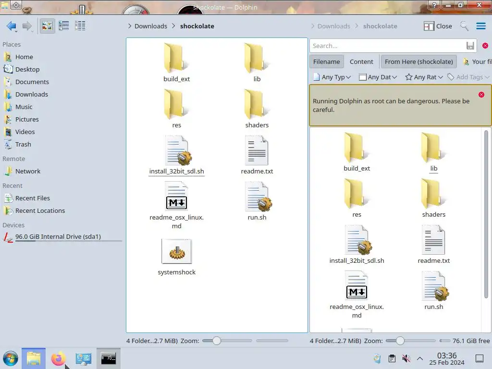Toggle Content search mode
Screen dimensions: 492x369
[x=361, y=61]
